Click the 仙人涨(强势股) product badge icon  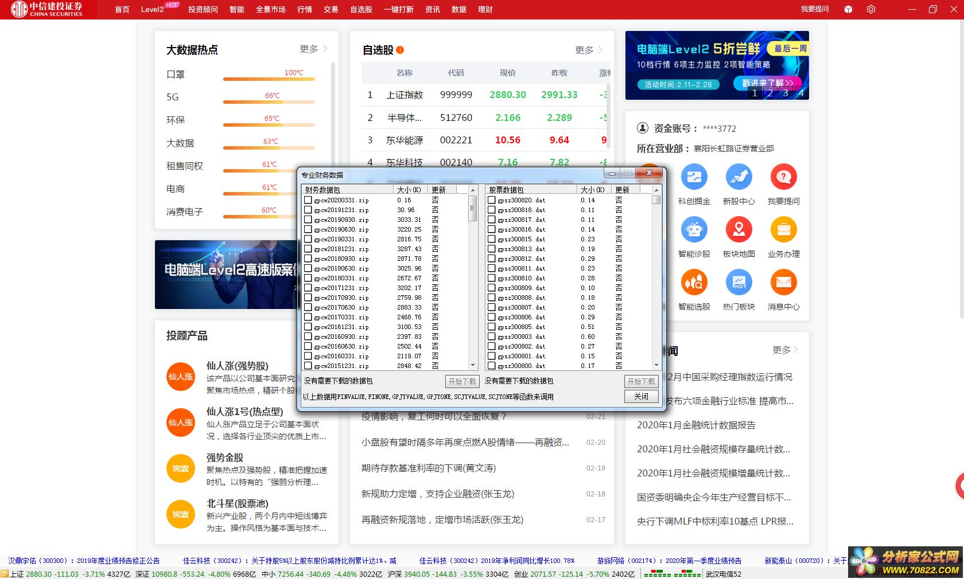tap(181, 377)
